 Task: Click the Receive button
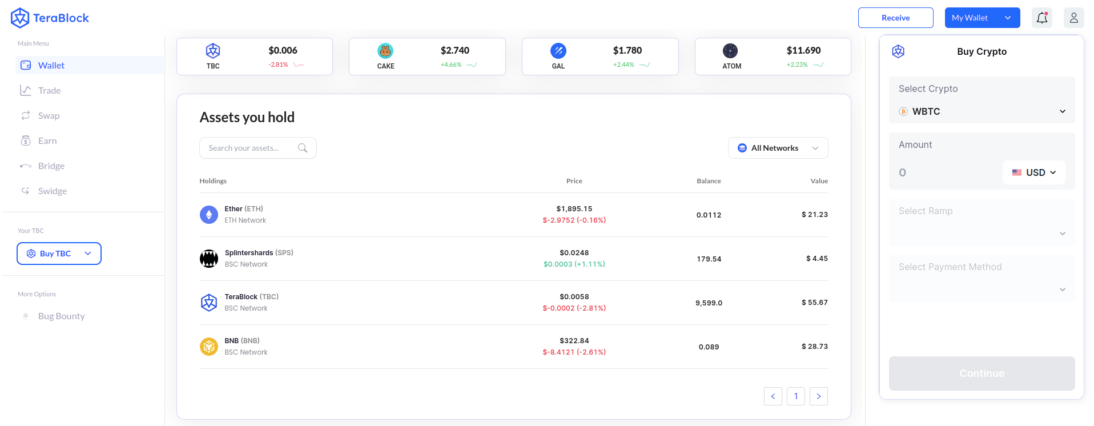(895, 18)
